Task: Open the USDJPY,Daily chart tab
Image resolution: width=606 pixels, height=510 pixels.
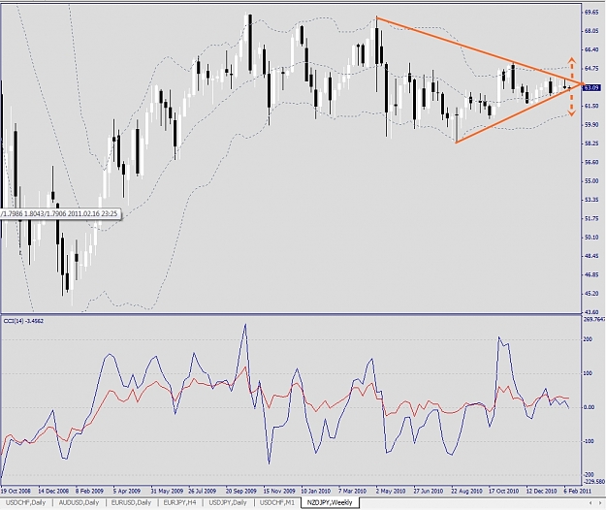Action: point(228,502)
